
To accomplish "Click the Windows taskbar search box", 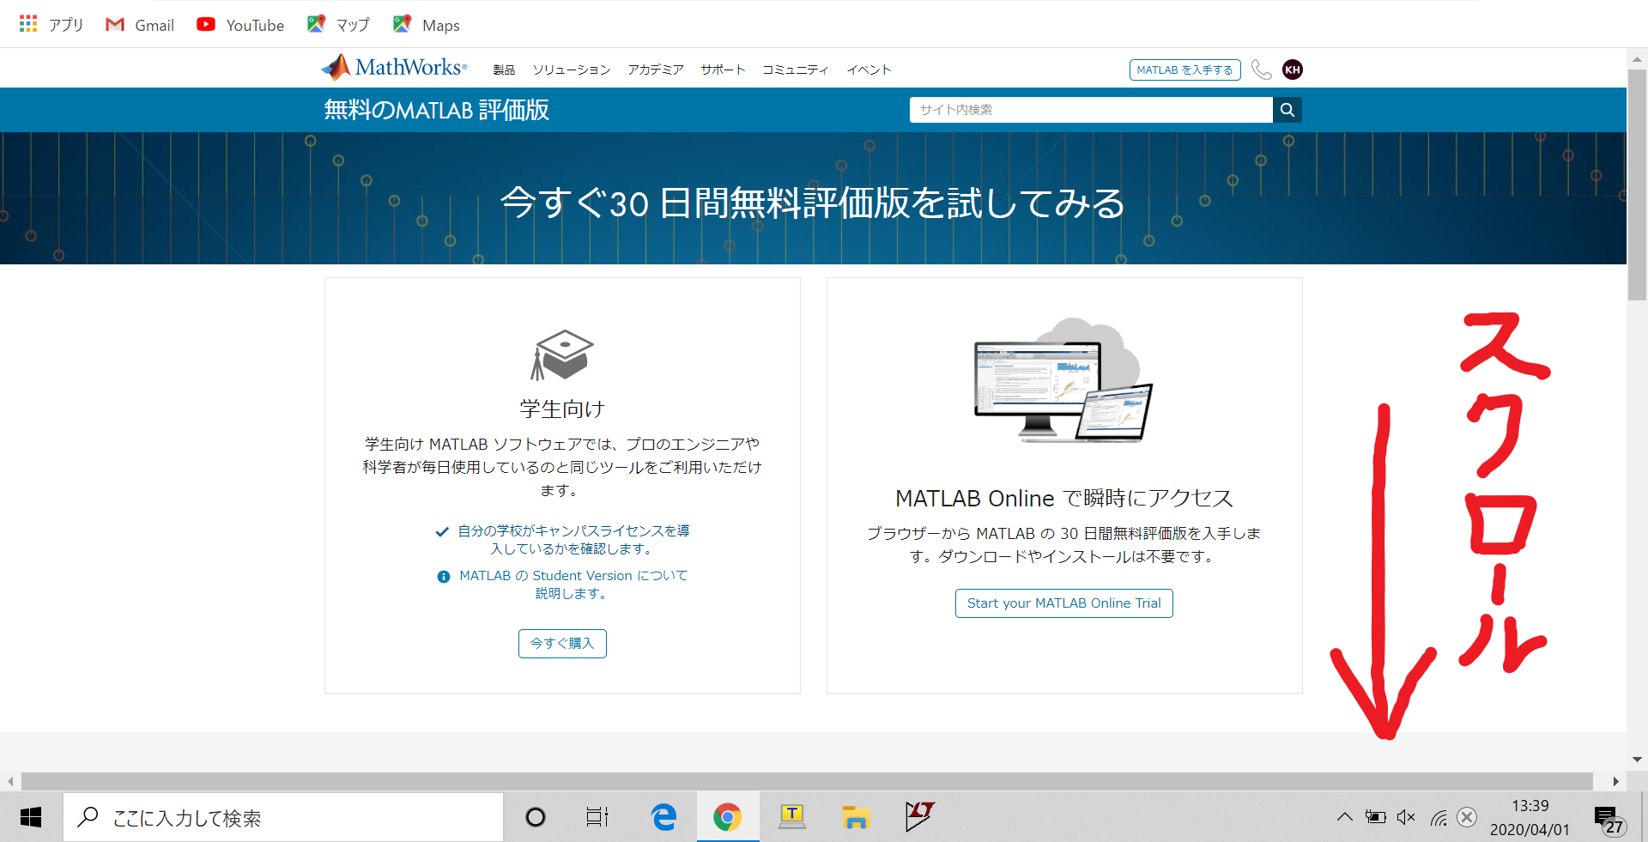I will (x=283, y=817).
